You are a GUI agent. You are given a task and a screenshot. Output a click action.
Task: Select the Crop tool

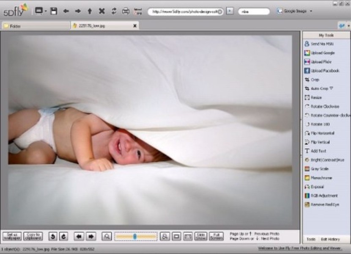[316, 80]
